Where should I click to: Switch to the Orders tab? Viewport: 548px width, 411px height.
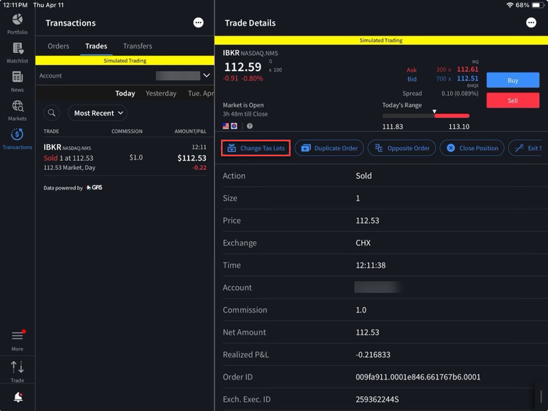(x=58, y=46)
